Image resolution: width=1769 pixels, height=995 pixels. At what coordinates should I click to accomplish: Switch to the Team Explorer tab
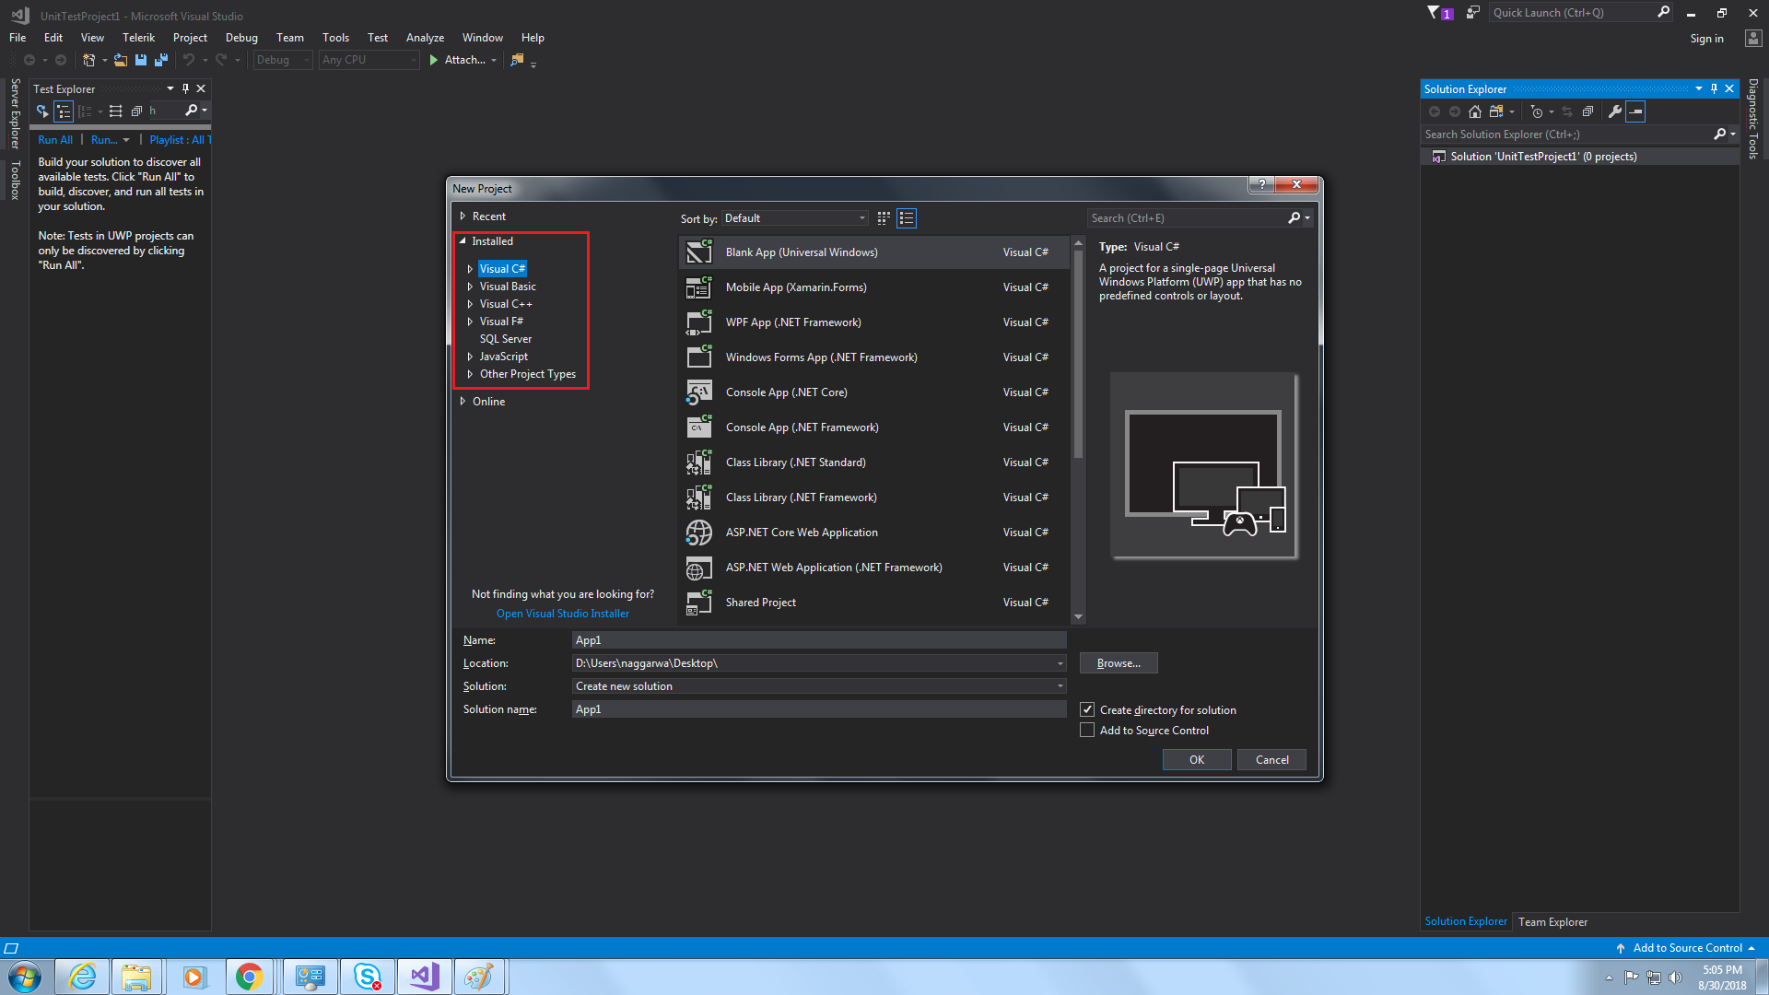point(1552,922)
